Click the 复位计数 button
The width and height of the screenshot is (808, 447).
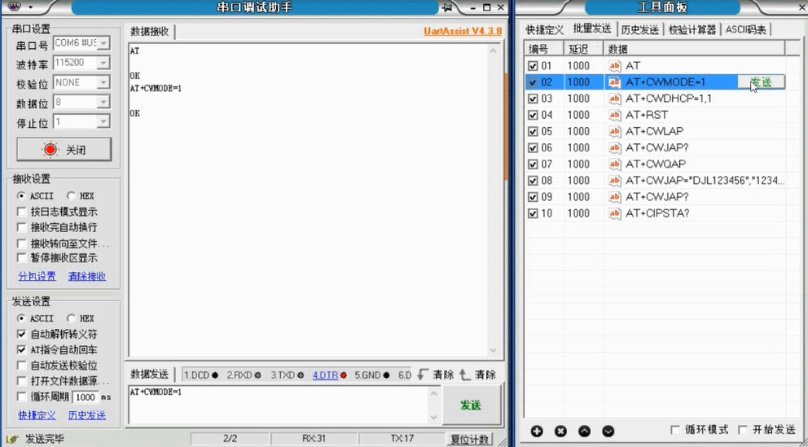[469, 440]
